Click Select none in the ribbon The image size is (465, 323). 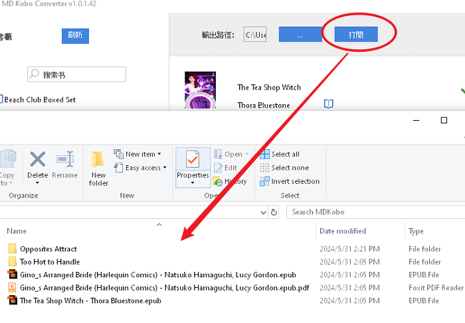pos(284,168)
